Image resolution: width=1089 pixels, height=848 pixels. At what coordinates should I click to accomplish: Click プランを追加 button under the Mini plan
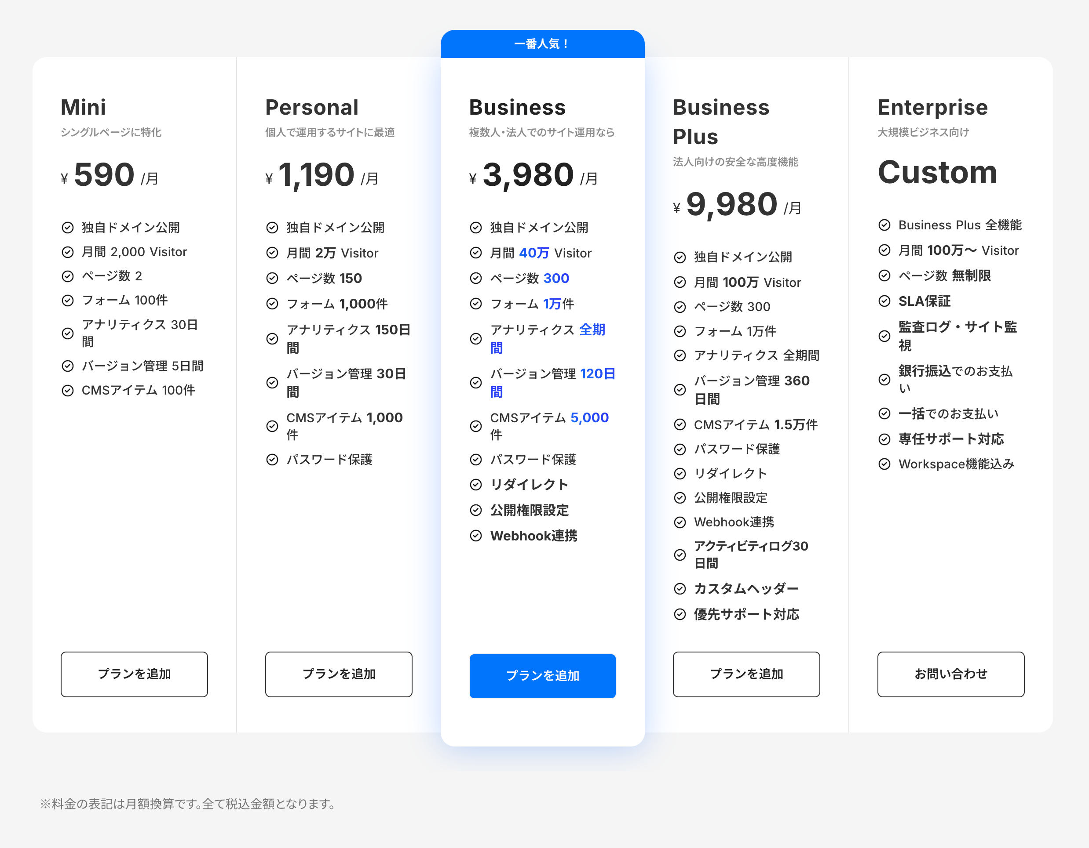[134, 674]
